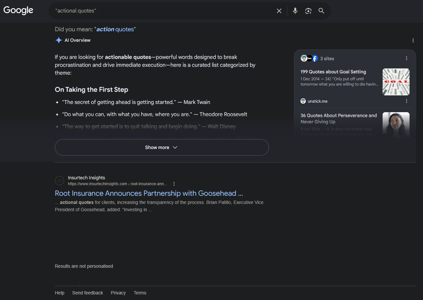The width and height of the screenshot is (423, 300).
Task: Click the "AI Overview" label
Action: pos(78,40)
